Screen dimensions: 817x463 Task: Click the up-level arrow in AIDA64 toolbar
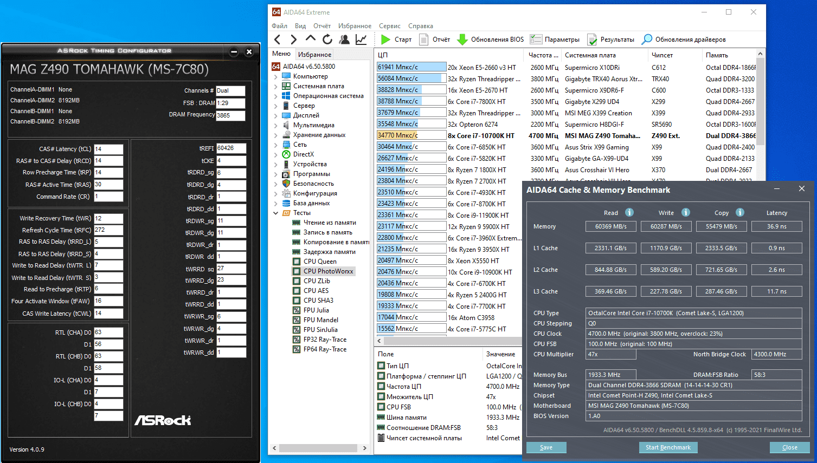(x=311, y=38)
